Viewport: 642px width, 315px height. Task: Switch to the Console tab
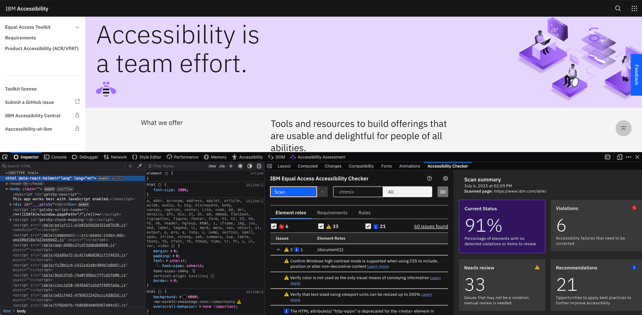[55, 157]
